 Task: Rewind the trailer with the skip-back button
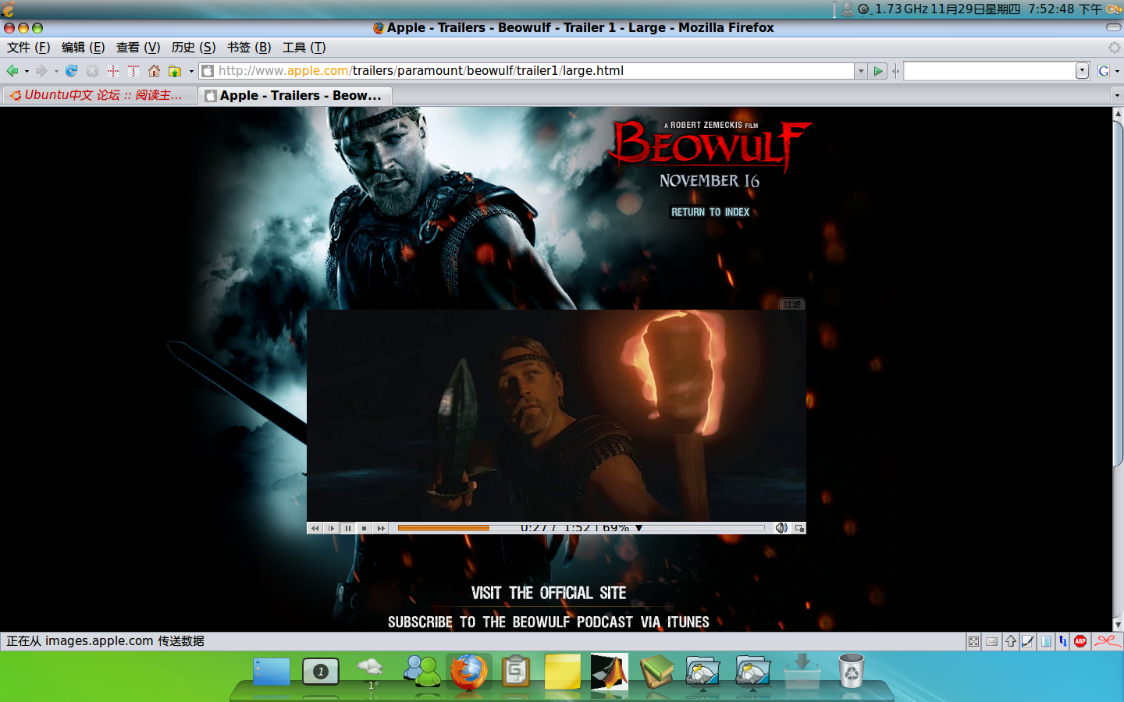315,528
